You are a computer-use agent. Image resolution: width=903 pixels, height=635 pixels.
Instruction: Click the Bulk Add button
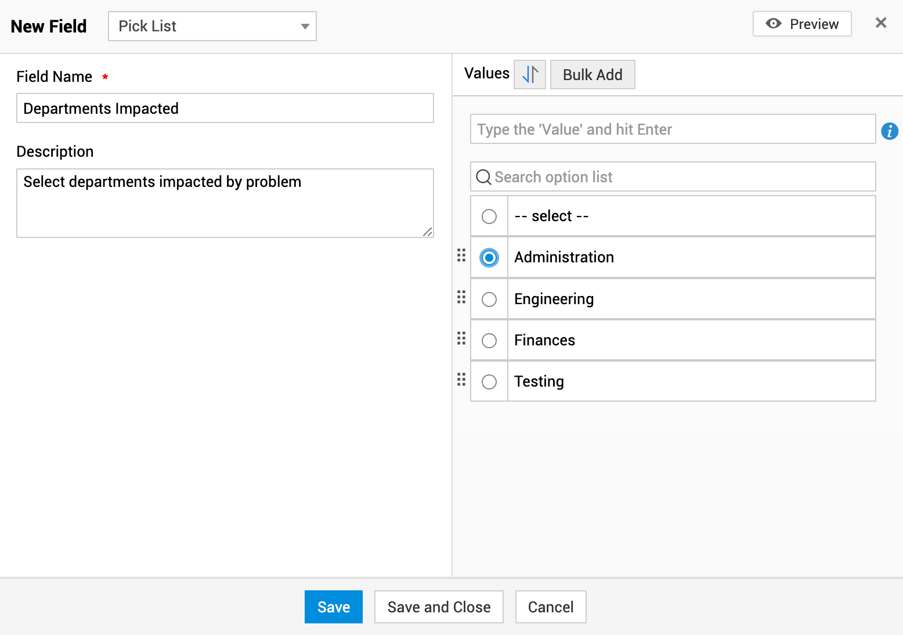click(592, 75)
